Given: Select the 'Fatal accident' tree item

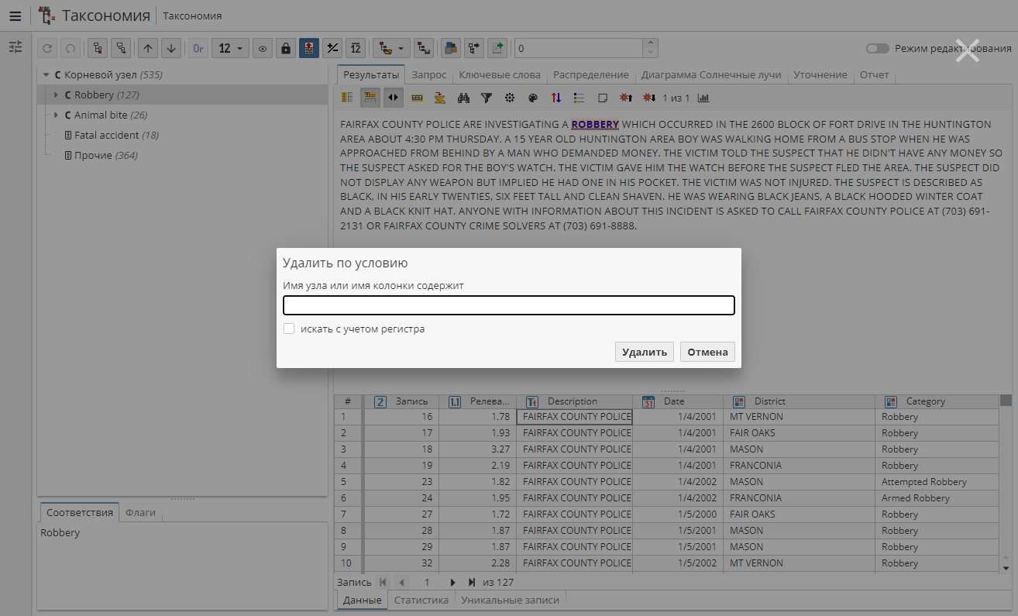Looking at the screenshot, I should [x=106, y=135].
